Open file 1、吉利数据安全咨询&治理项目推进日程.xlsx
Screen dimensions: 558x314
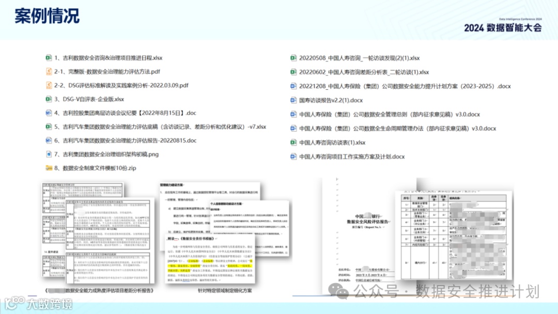tap(108, 58)
